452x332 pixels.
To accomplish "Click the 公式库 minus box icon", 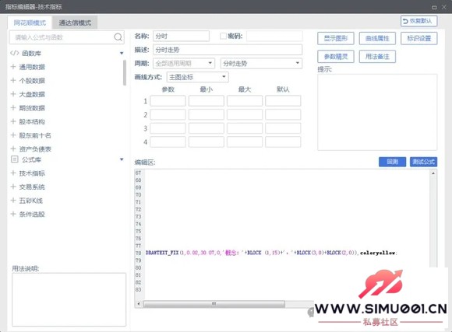I will click(x=14, y=159).
